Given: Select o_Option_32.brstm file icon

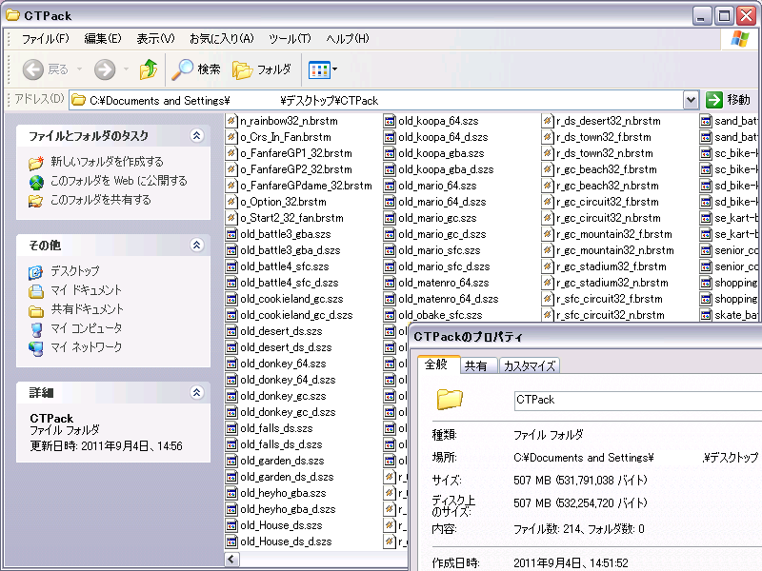Looking at the screenshot, I should 231,202.
